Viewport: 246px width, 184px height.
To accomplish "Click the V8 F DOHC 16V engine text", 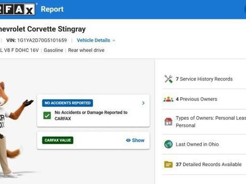I will point(19,50).
